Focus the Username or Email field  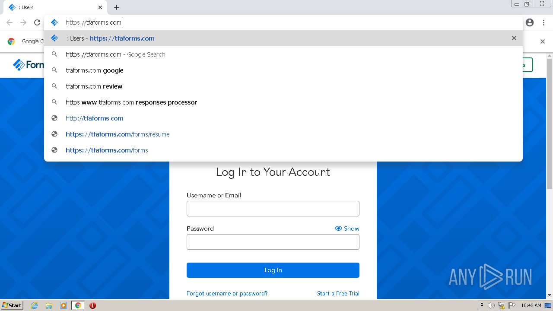(x=273, y=209)
